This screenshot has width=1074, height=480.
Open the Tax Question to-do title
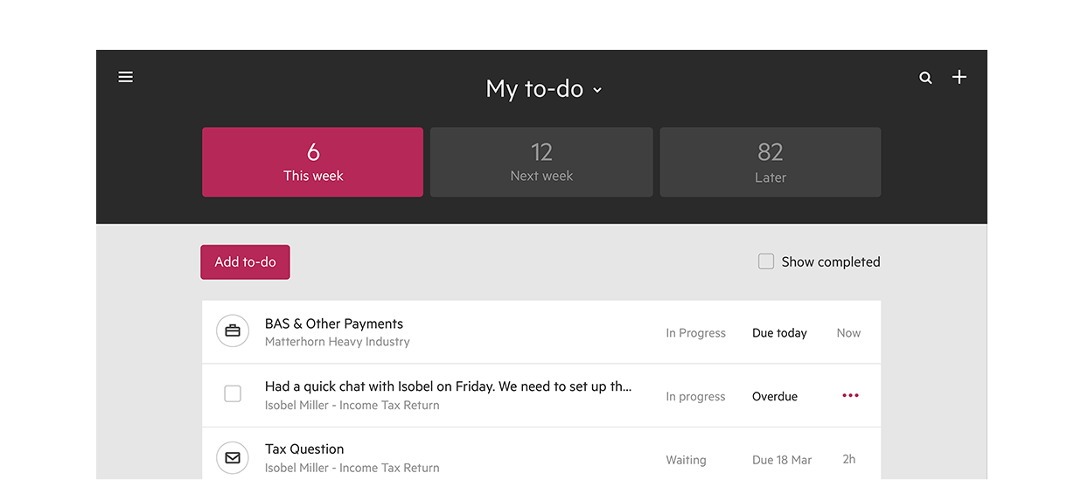click(304, 449)
